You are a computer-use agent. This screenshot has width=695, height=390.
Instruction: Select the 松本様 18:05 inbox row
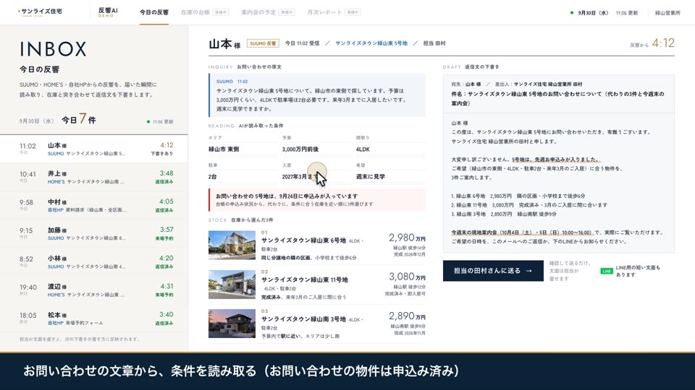click(x=94, y=318)
